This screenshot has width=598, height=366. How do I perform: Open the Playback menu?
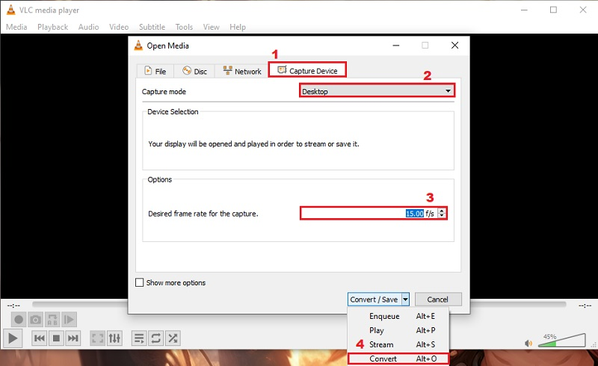pyautogui.click(x=52, y=27)
